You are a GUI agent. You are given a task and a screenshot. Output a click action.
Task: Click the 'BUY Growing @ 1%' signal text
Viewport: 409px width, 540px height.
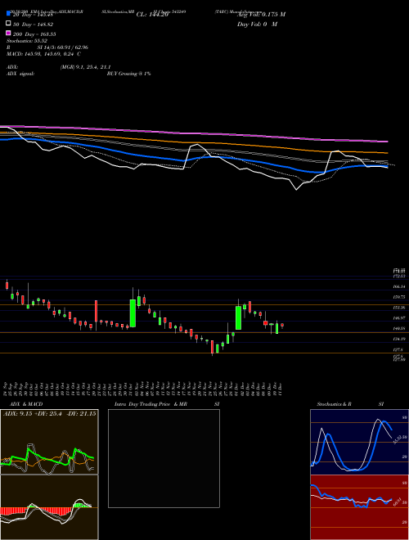[x=128, y=74]
